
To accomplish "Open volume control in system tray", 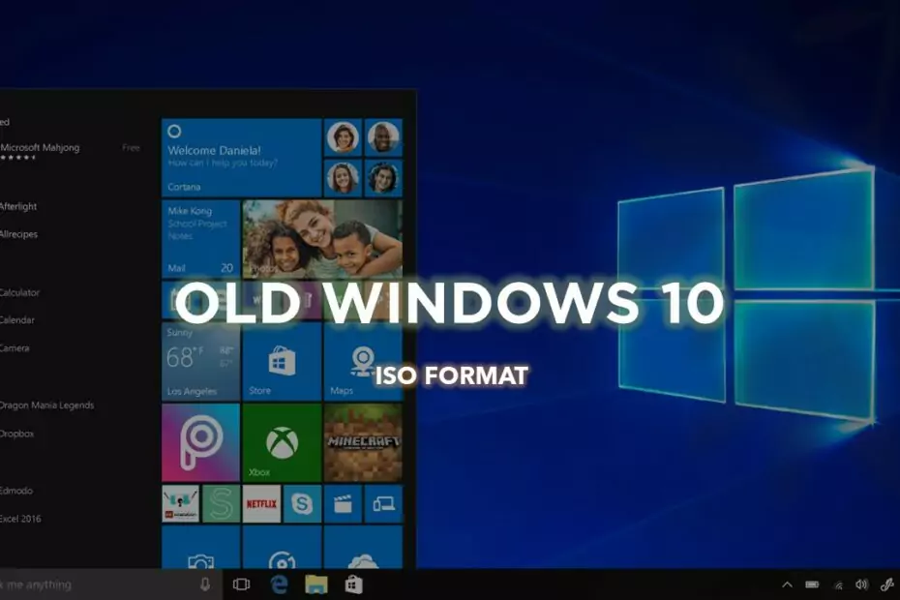I will click(x=861, y=585).
